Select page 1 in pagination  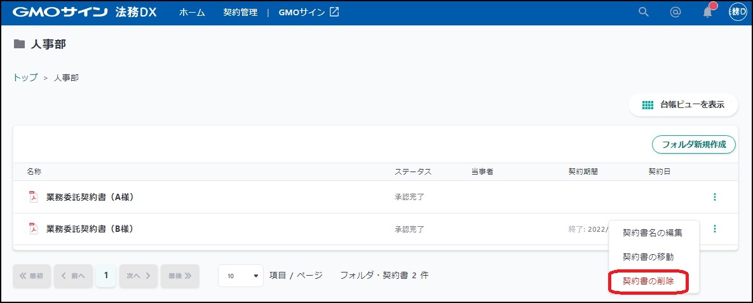[106, 276]
